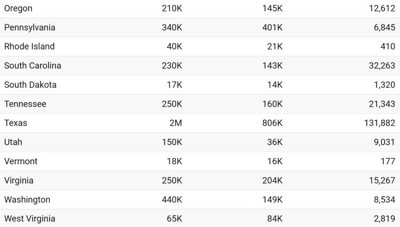Click the 177 Vermont cell

point(388,161)
